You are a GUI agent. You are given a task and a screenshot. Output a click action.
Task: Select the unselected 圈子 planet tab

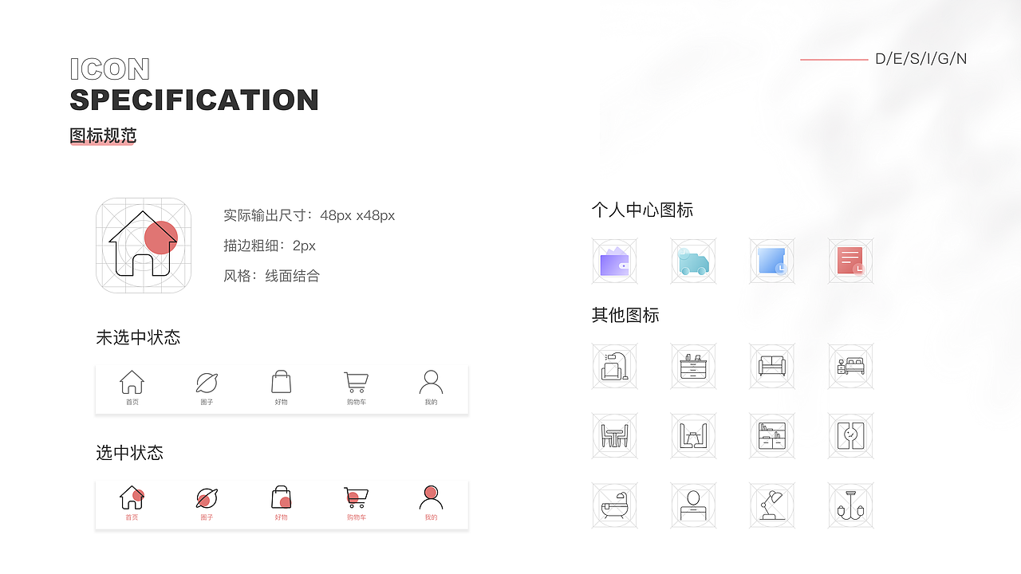207,388
